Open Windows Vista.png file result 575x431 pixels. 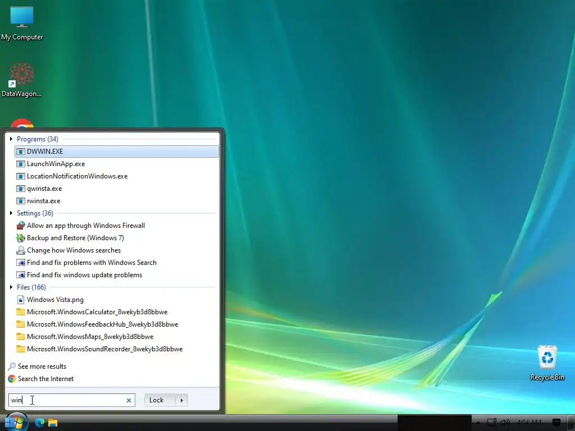click(117, 300)
